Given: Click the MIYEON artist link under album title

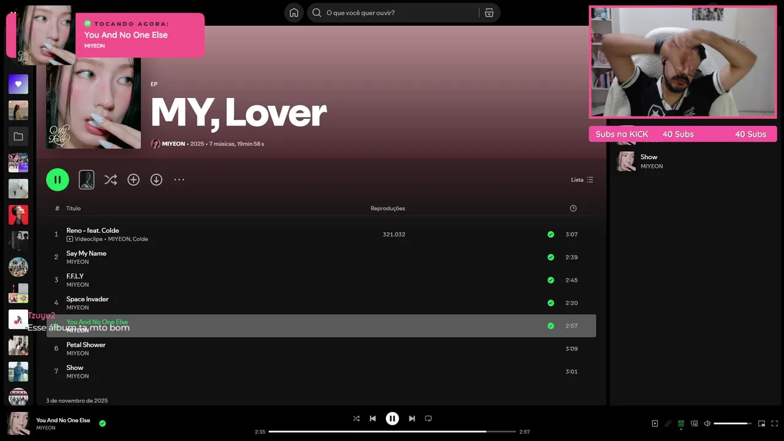Looking at the screenshot, I should click(x=173, y=144).
